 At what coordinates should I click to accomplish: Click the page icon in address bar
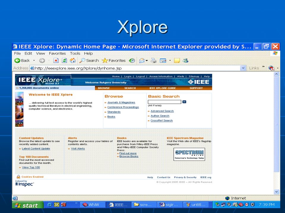[32, 68]
